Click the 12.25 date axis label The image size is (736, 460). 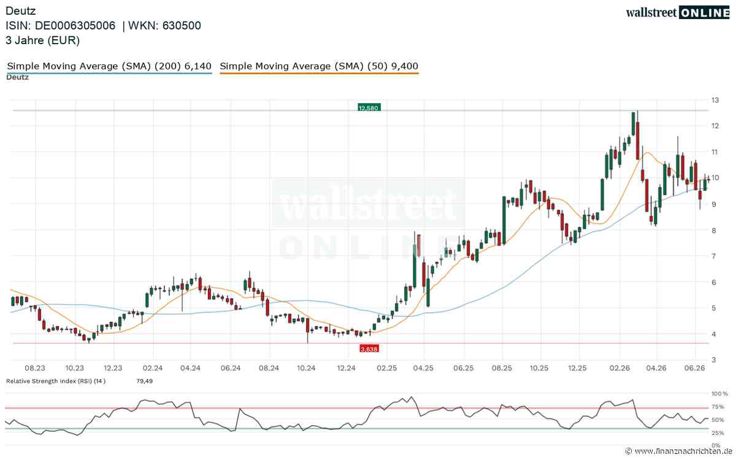(578, 368)
